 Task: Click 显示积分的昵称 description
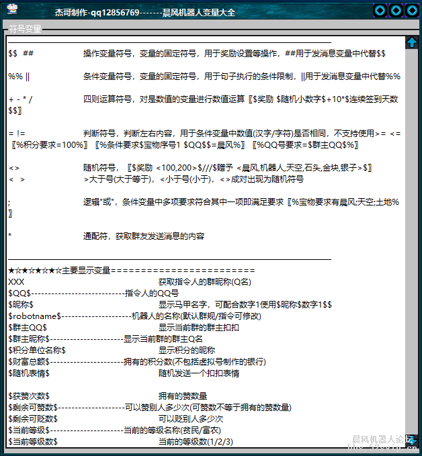point(187,351)
